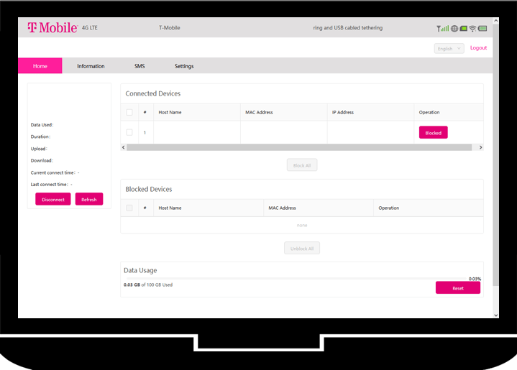Click the signal strength bars icon
517x370 pixels.
(443, 29)
